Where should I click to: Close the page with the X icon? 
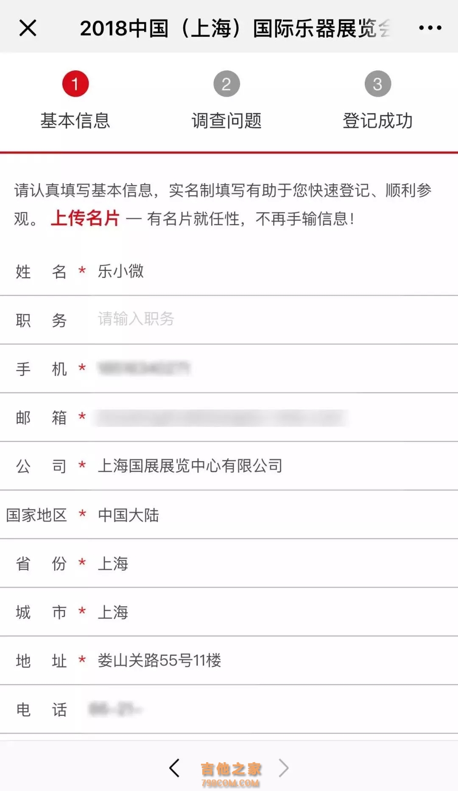[28, 28]
